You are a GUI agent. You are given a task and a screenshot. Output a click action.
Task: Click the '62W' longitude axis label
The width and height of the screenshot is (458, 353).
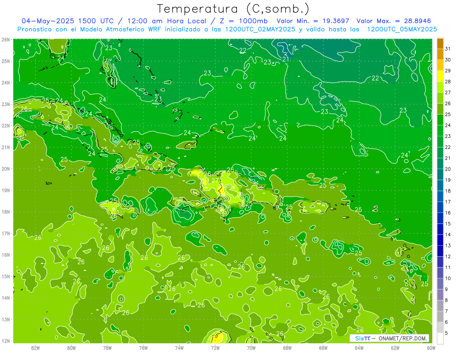pos(395,347)
